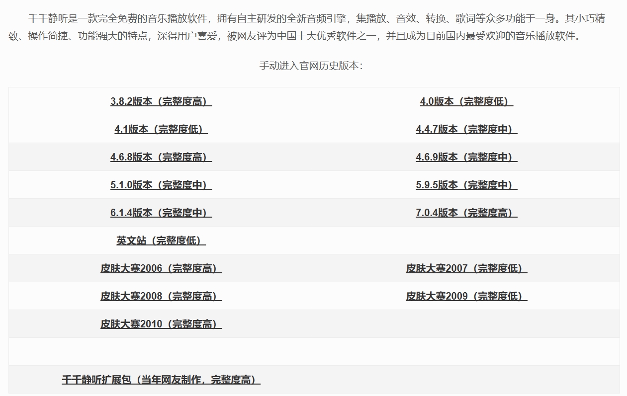Open 皮肤大赛2010 (完整度高) link
The image size is (627, 396).
pyautogui.click(x=161, y=324)
